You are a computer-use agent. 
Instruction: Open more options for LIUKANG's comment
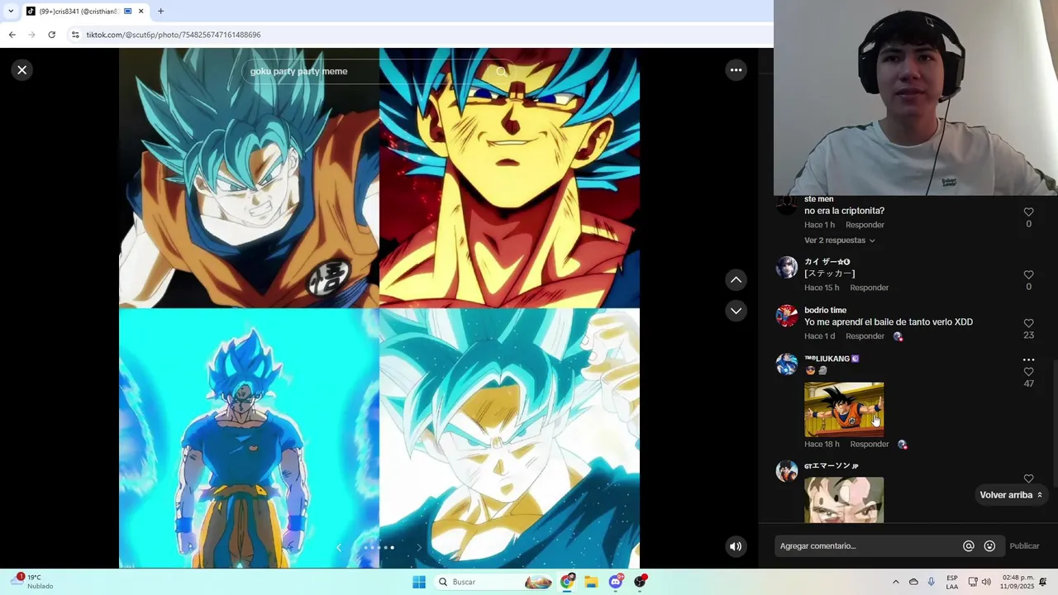click(x=1028, y=360)
